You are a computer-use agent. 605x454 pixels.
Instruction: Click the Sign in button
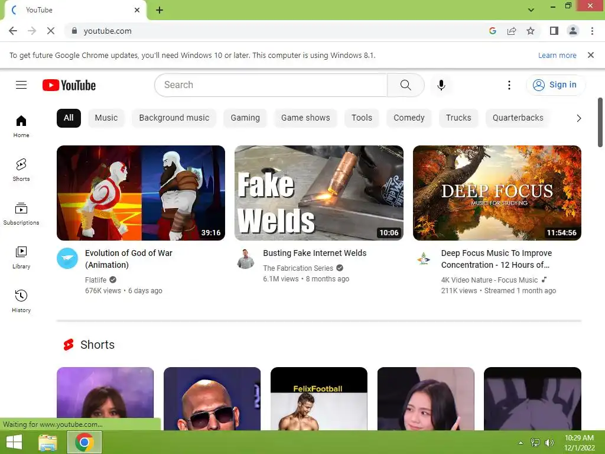[x=555, y=85]
